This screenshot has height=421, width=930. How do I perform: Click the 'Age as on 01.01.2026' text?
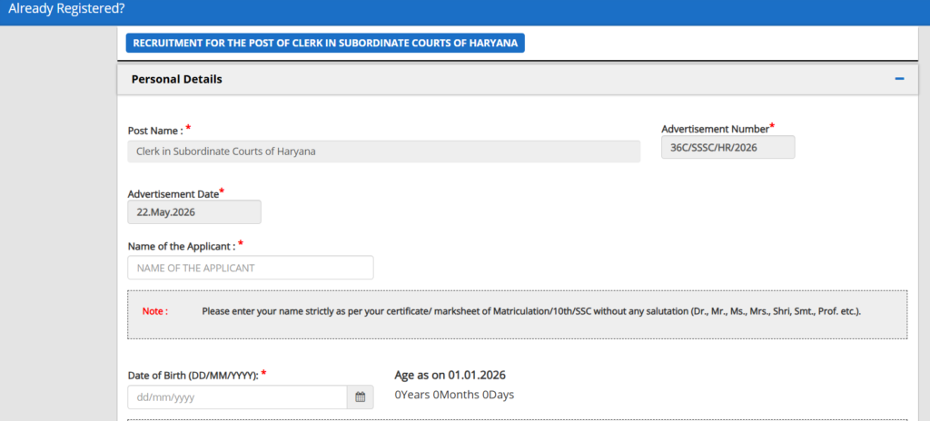click(450, 375)
